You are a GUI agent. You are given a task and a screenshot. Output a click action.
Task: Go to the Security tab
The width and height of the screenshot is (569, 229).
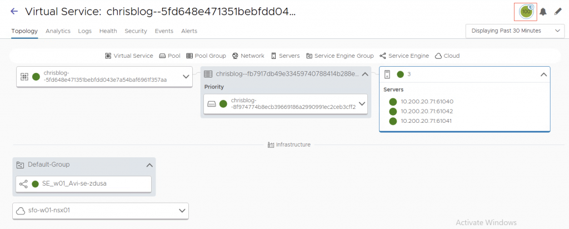tap(136, 31)
